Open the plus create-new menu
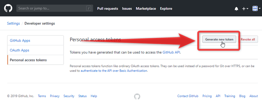The image size is (262, 105). (245, 9)
